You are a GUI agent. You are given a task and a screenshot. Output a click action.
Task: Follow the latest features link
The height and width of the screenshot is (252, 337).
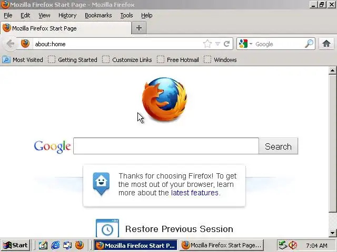pyautogui.click(x=195, y=193)
